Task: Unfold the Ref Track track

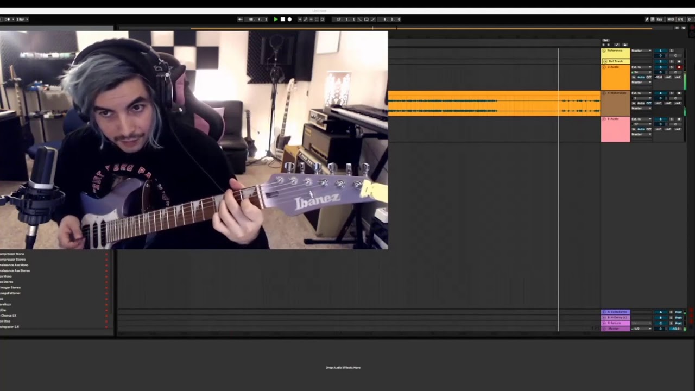Action: coord(605,61)
